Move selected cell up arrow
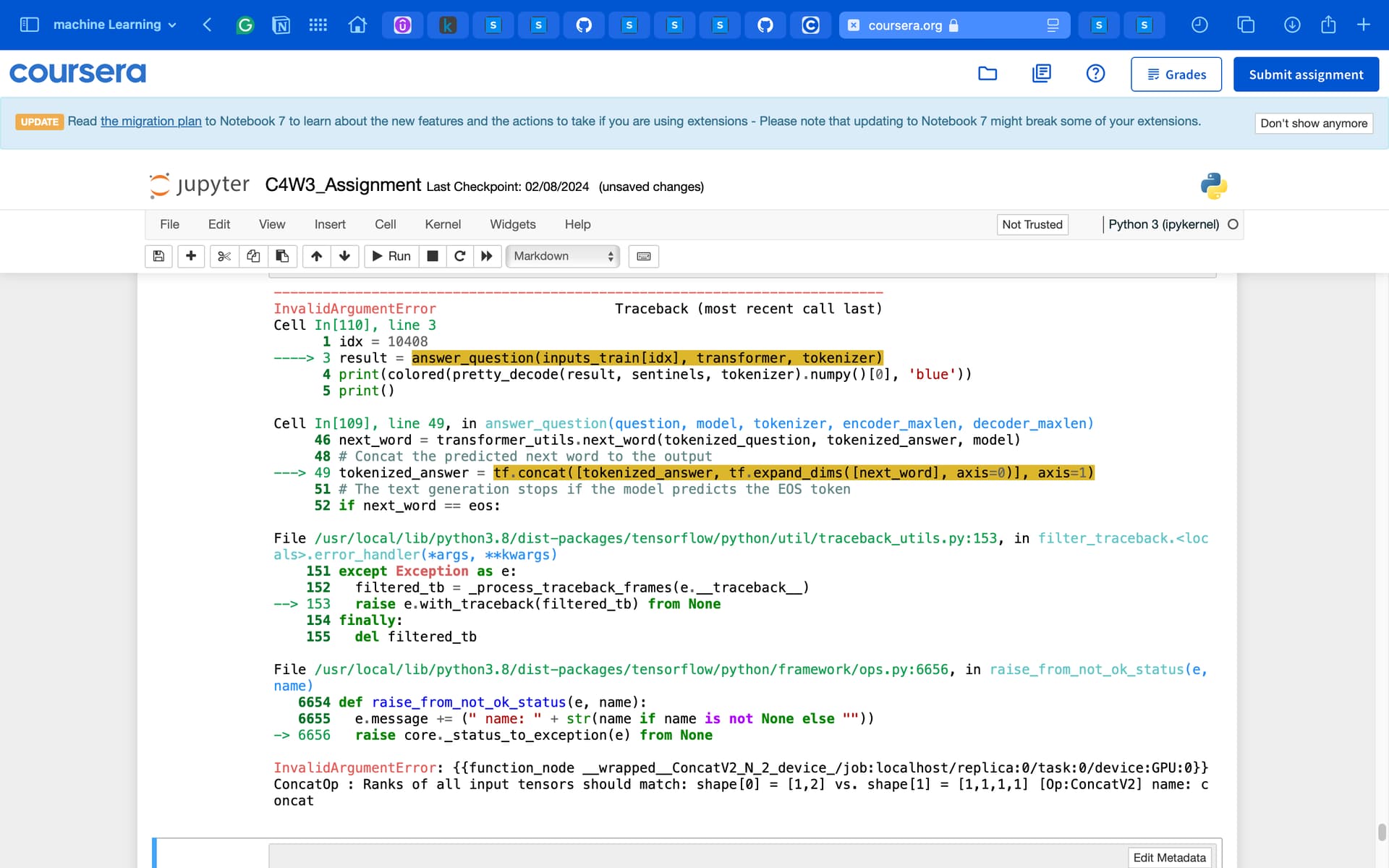Screen dimensions: 1389x868 [317, 256]
